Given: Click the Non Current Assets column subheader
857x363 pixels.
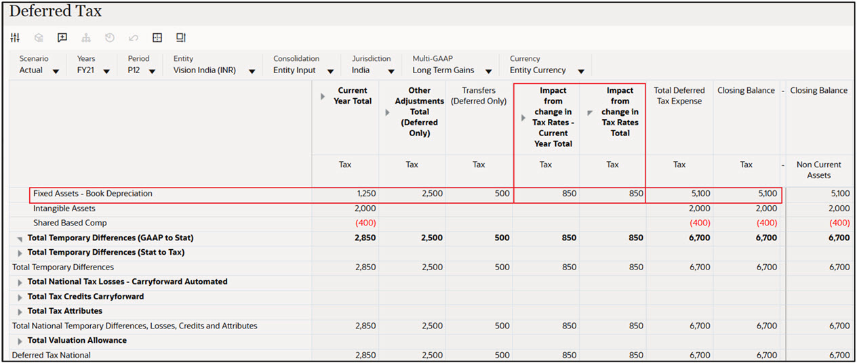Looking at the screenshot, I should [818, 170].
